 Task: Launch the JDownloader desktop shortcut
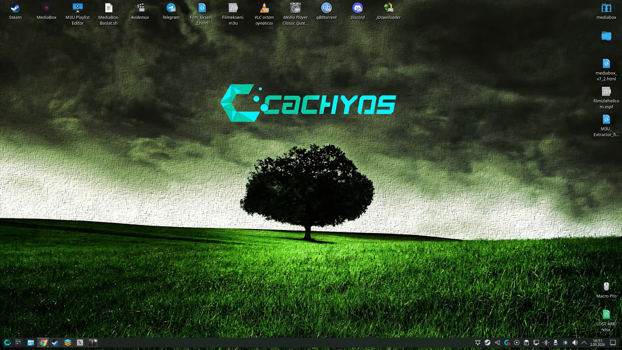388,12
